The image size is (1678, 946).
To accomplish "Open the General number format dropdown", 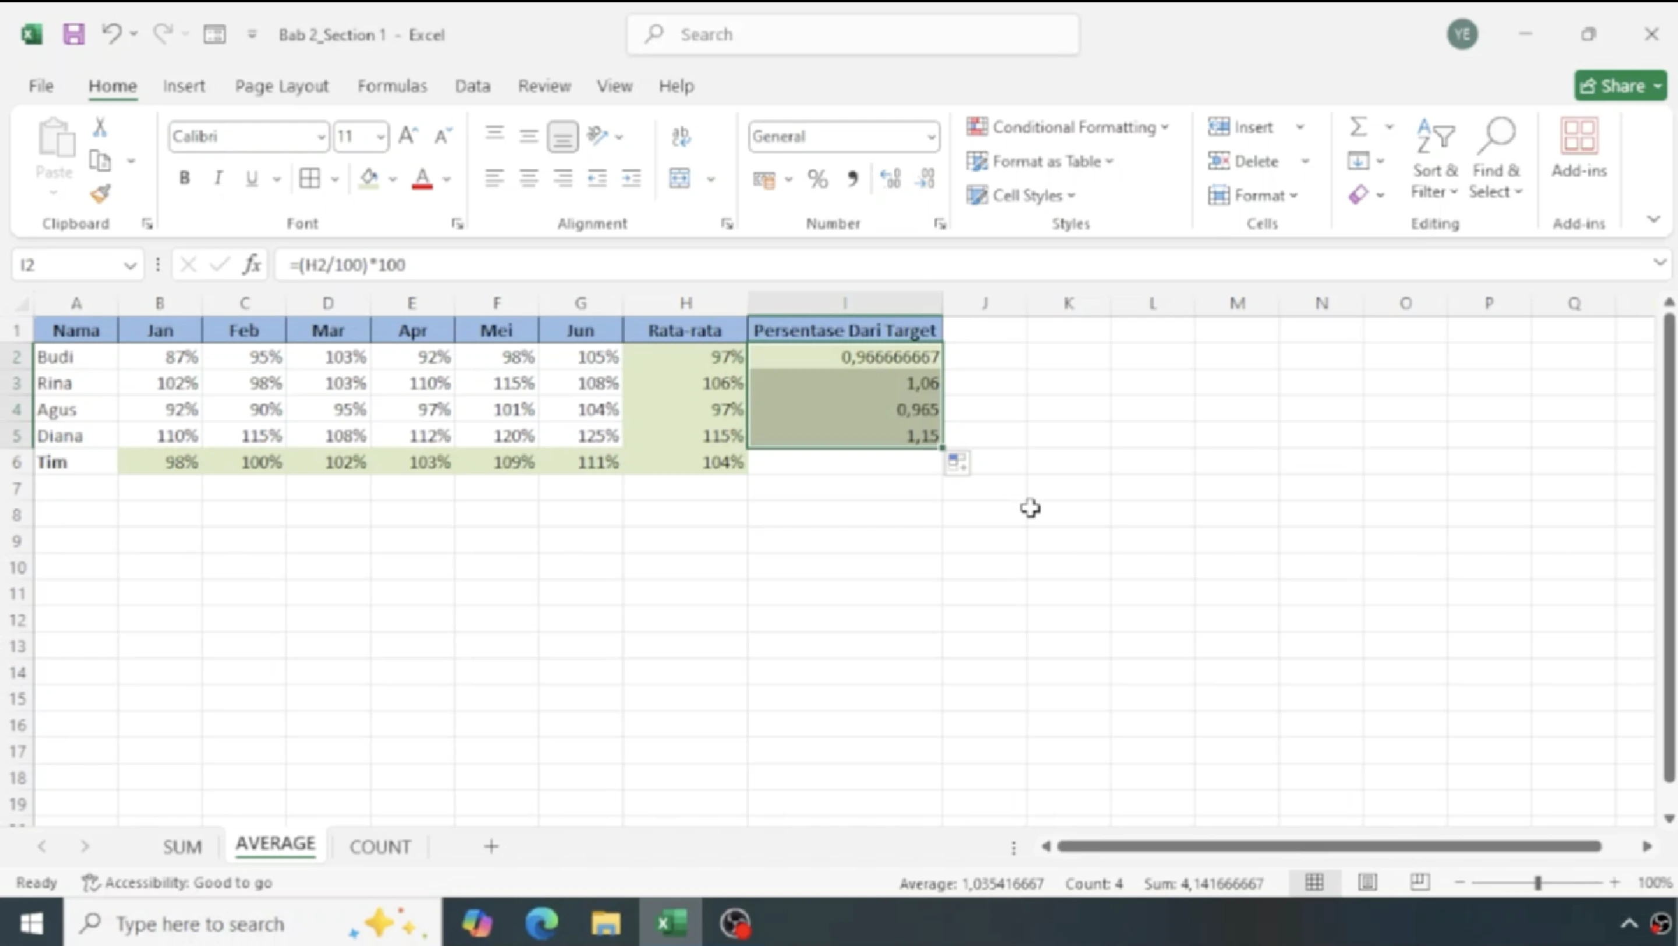I will click(931, 137).
